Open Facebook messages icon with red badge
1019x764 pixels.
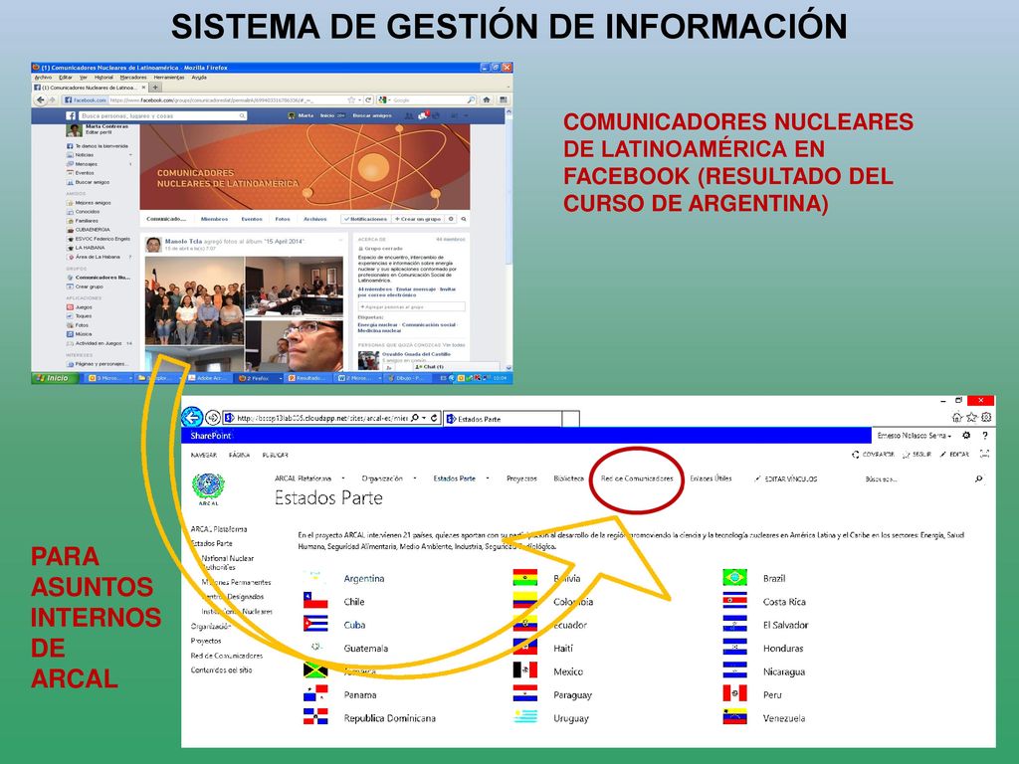tap(423, 115)
